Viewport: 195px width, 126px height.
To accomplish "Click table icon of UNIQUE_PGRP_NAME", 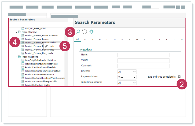I will 23,28.
